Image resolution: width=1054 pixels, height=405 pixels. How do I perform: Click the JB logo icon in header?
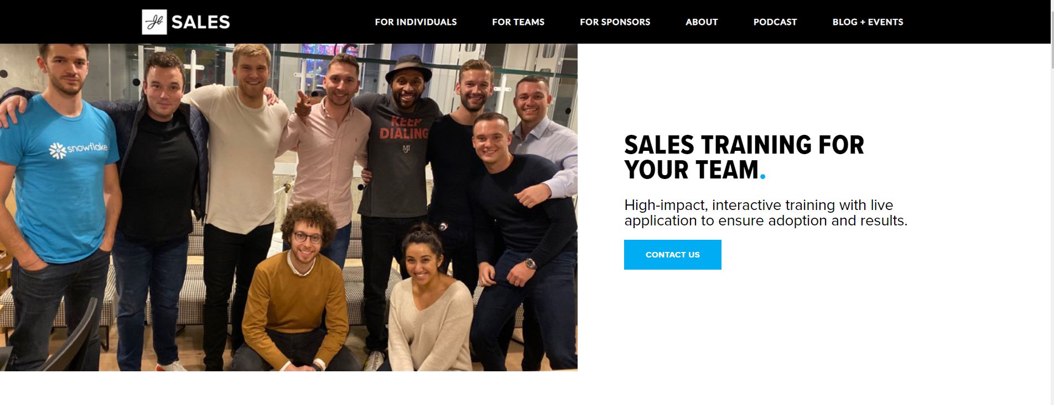[154, 22]
